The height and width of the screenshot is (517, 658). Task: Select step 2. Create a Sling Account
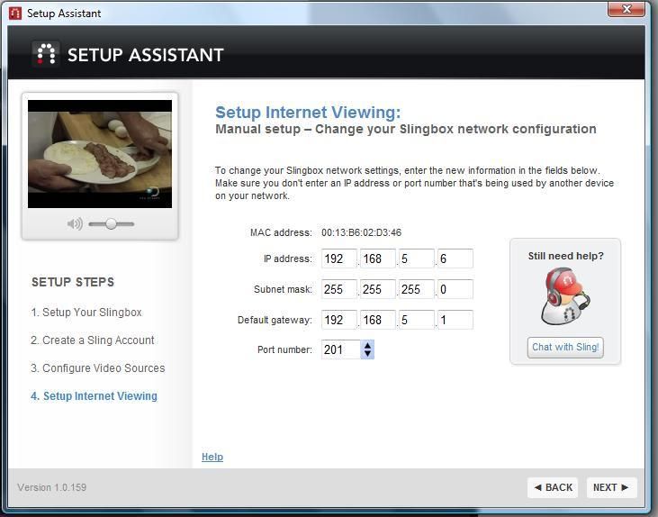93,340
